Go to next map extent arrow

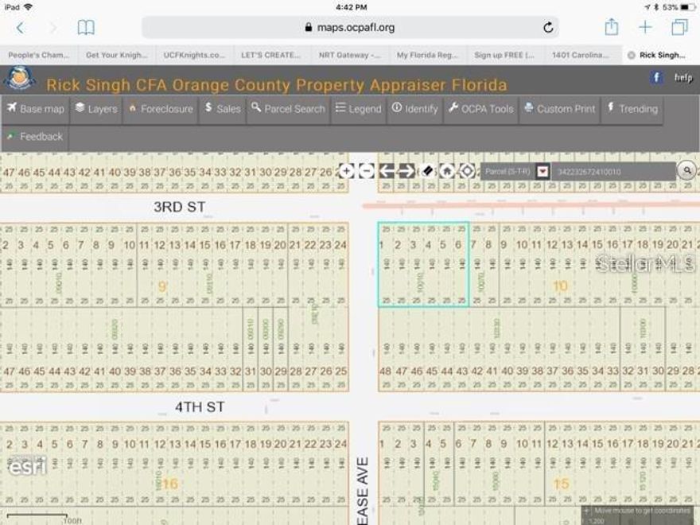click(x=406, y=171)
